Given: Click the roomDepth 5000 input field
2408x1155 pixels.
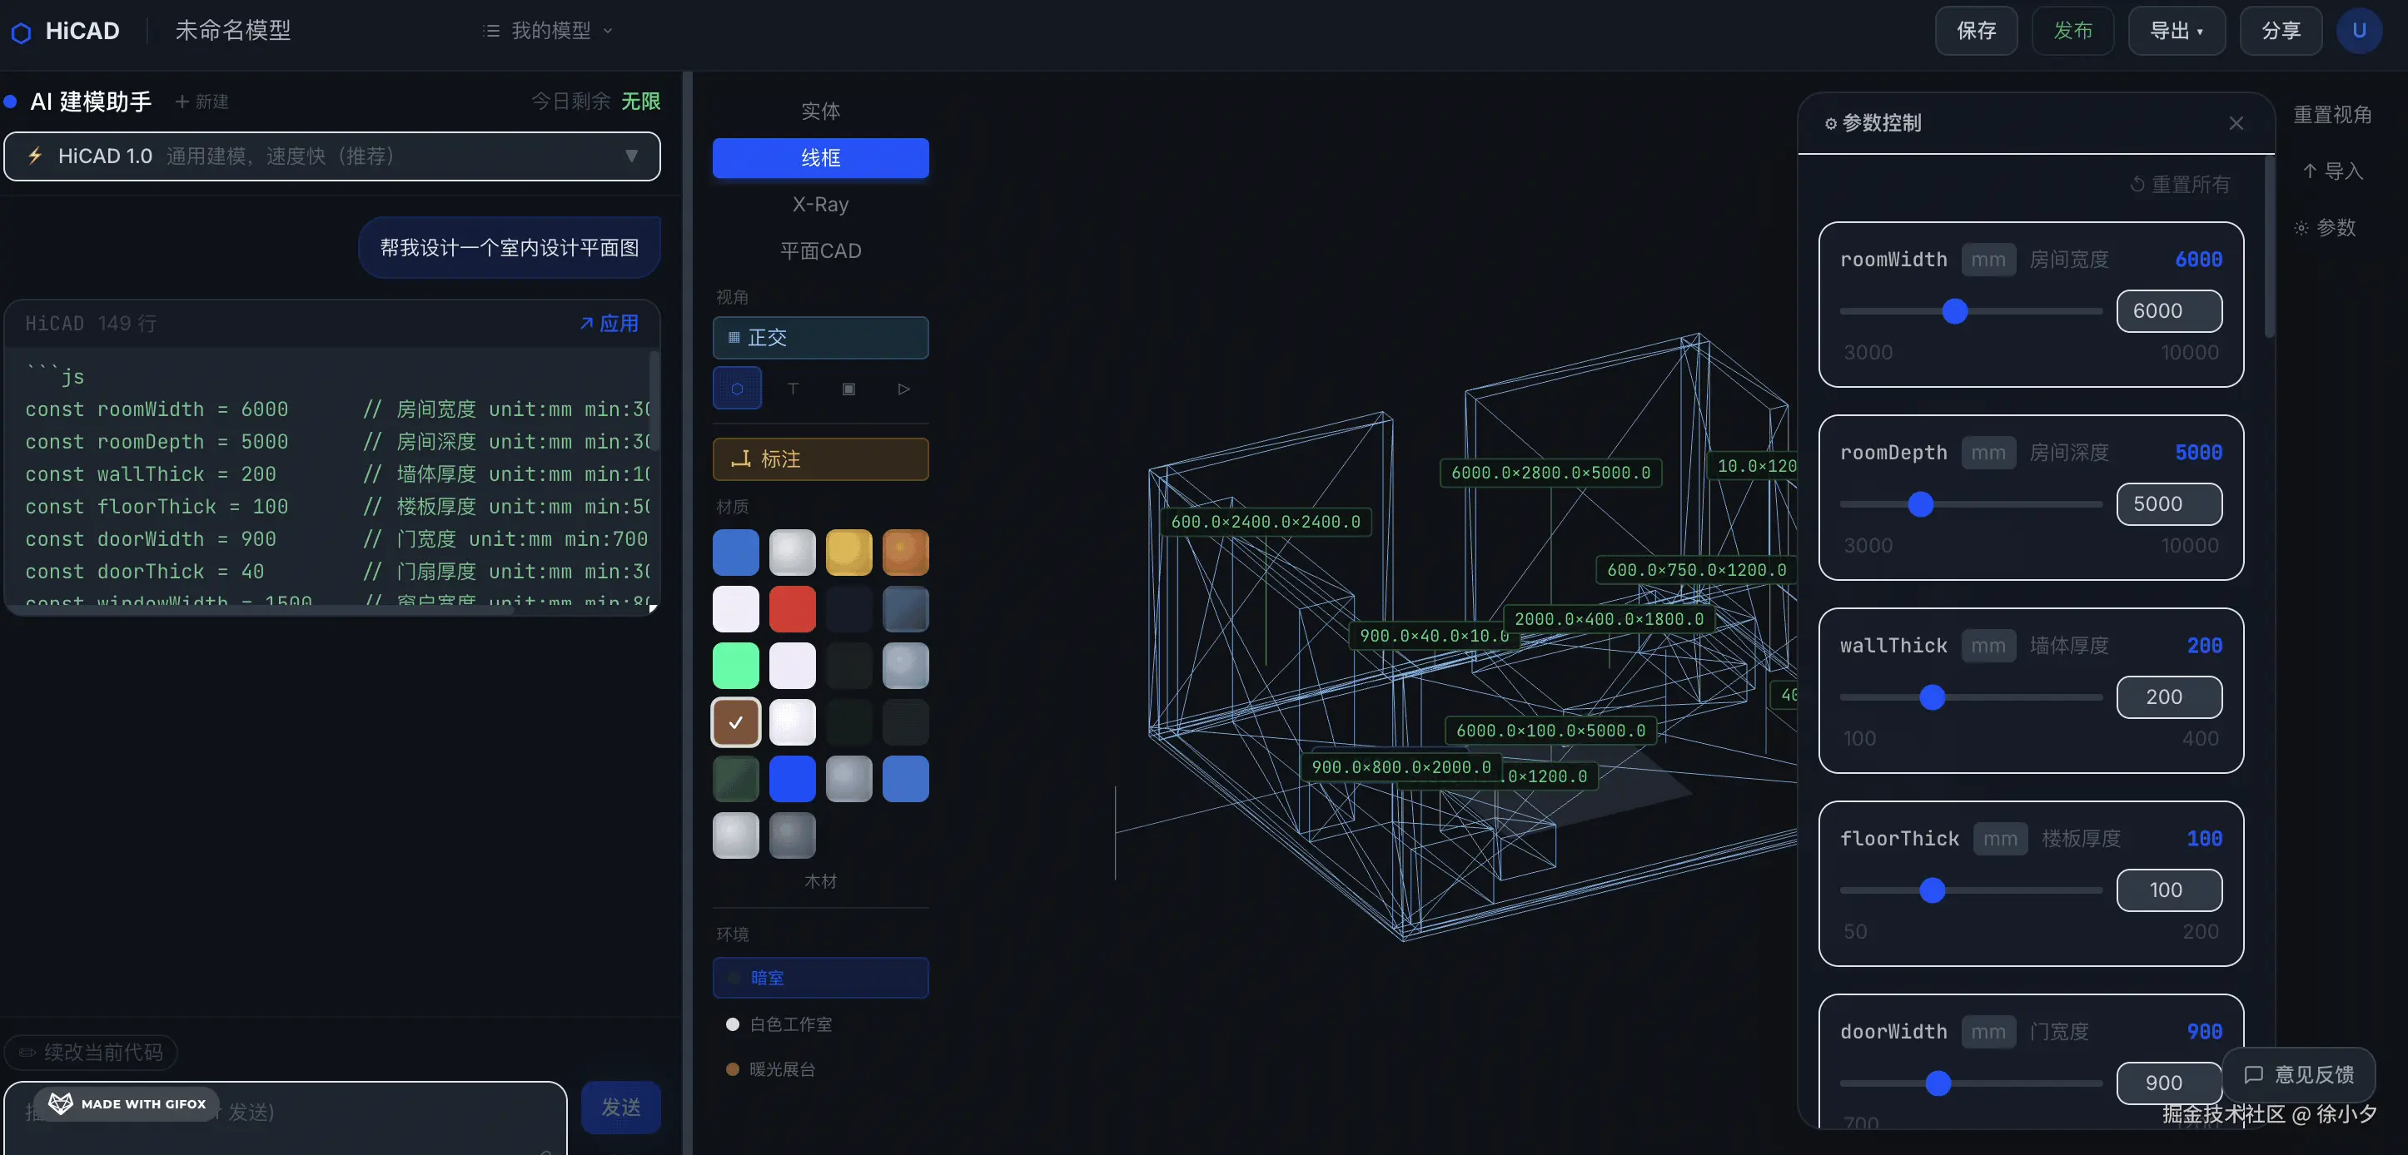Looking at the screenshot, I should [x=2169, y=504].
